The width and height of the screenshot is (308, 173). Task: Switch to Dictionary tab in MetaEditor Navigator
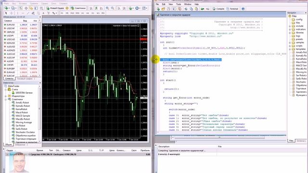tap(301, 141)
